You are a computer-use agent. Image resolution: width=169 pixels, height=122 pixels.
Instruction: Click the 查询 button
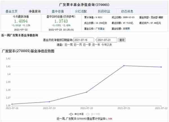tap(122, 40)
